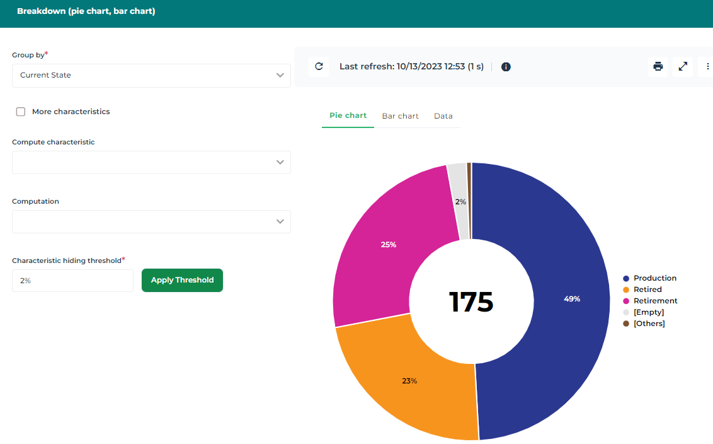
Task: Open the Group by Current State dropdown
Action: click(x=151, y=75)
